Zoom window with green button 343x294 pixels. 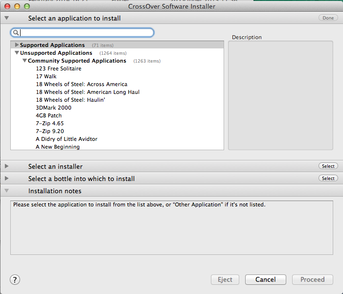[x=27, y=6]
